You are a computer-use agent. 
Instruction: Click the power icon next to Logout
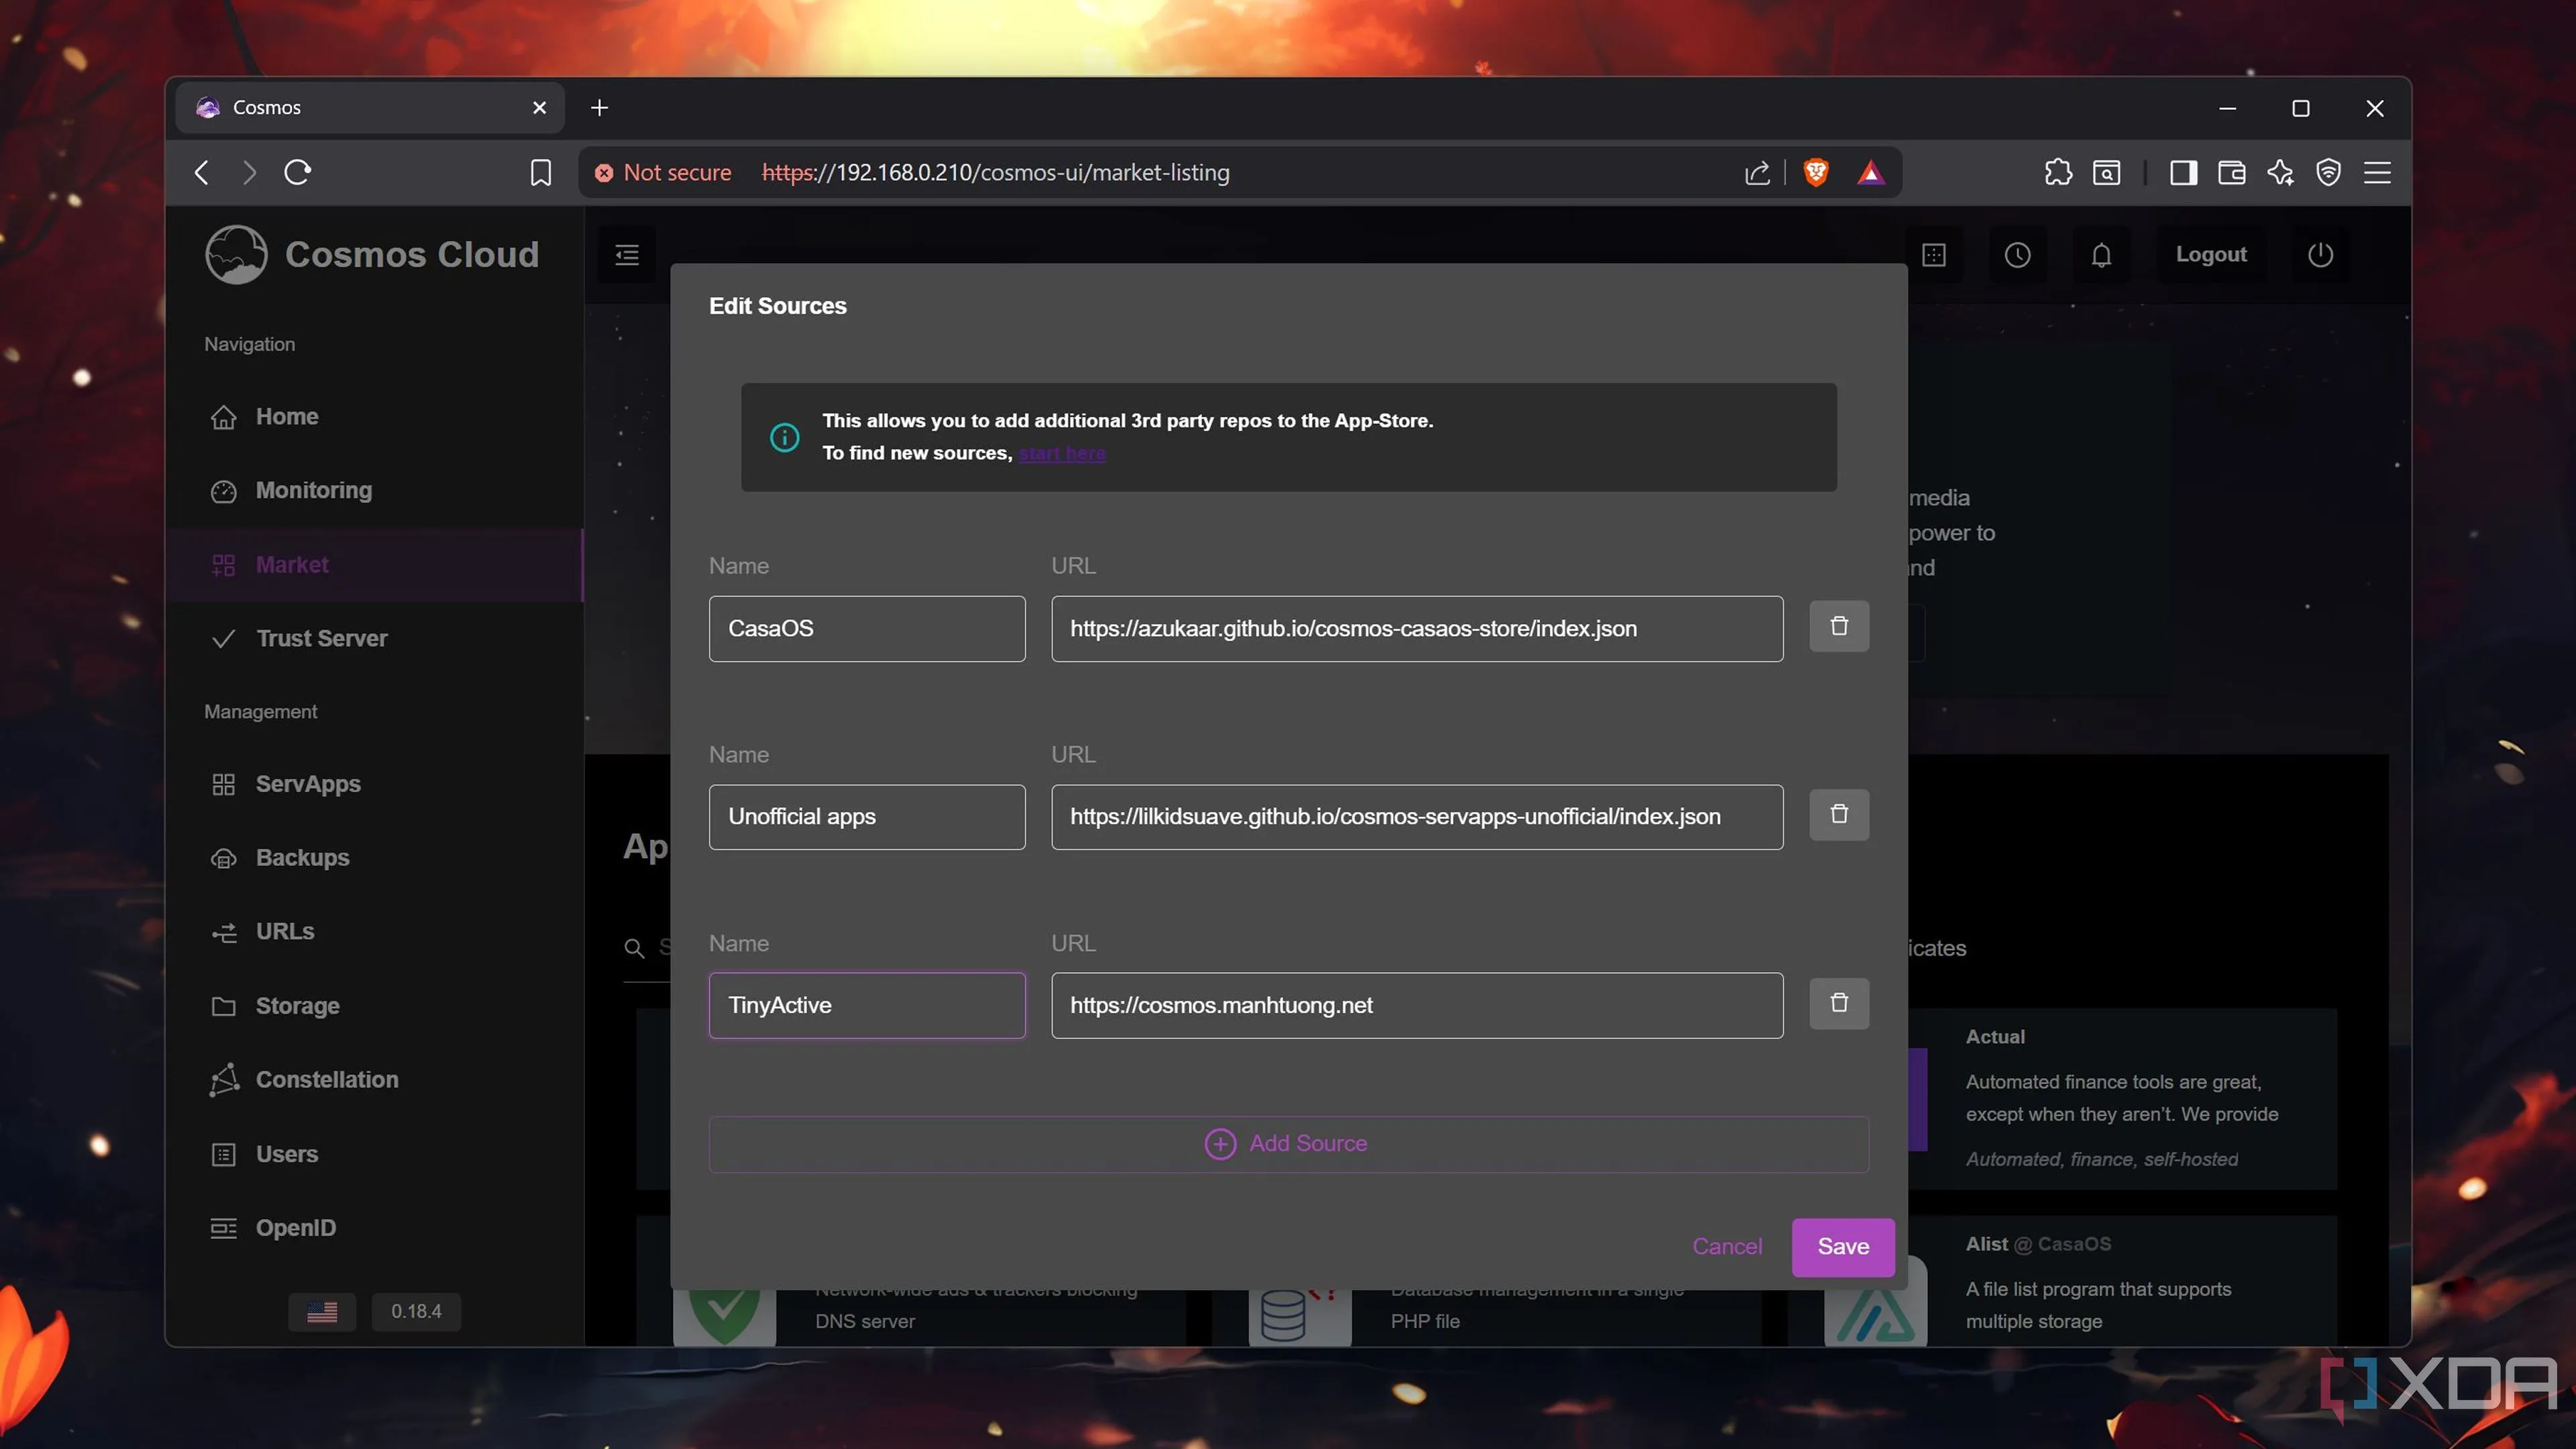click(x=2320, y=255)
